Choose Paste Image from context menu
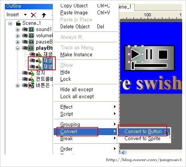186x167 pixels. coord(74,13)
